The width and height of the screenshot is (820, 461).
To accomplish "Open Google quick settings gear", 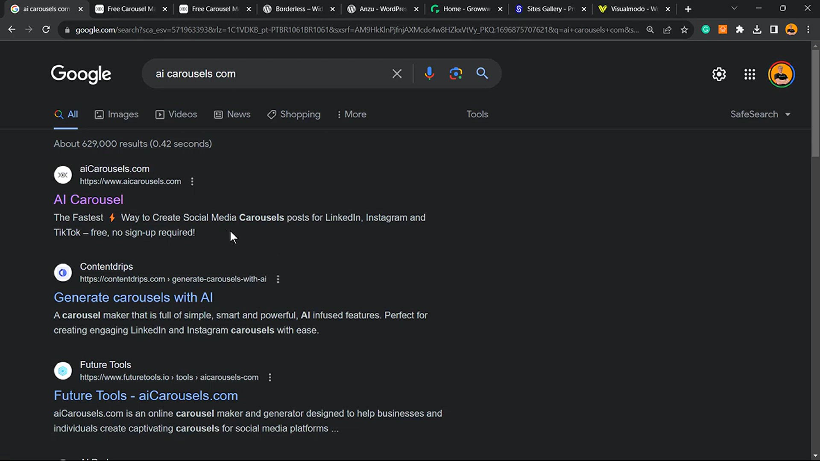I will (719, 74).
